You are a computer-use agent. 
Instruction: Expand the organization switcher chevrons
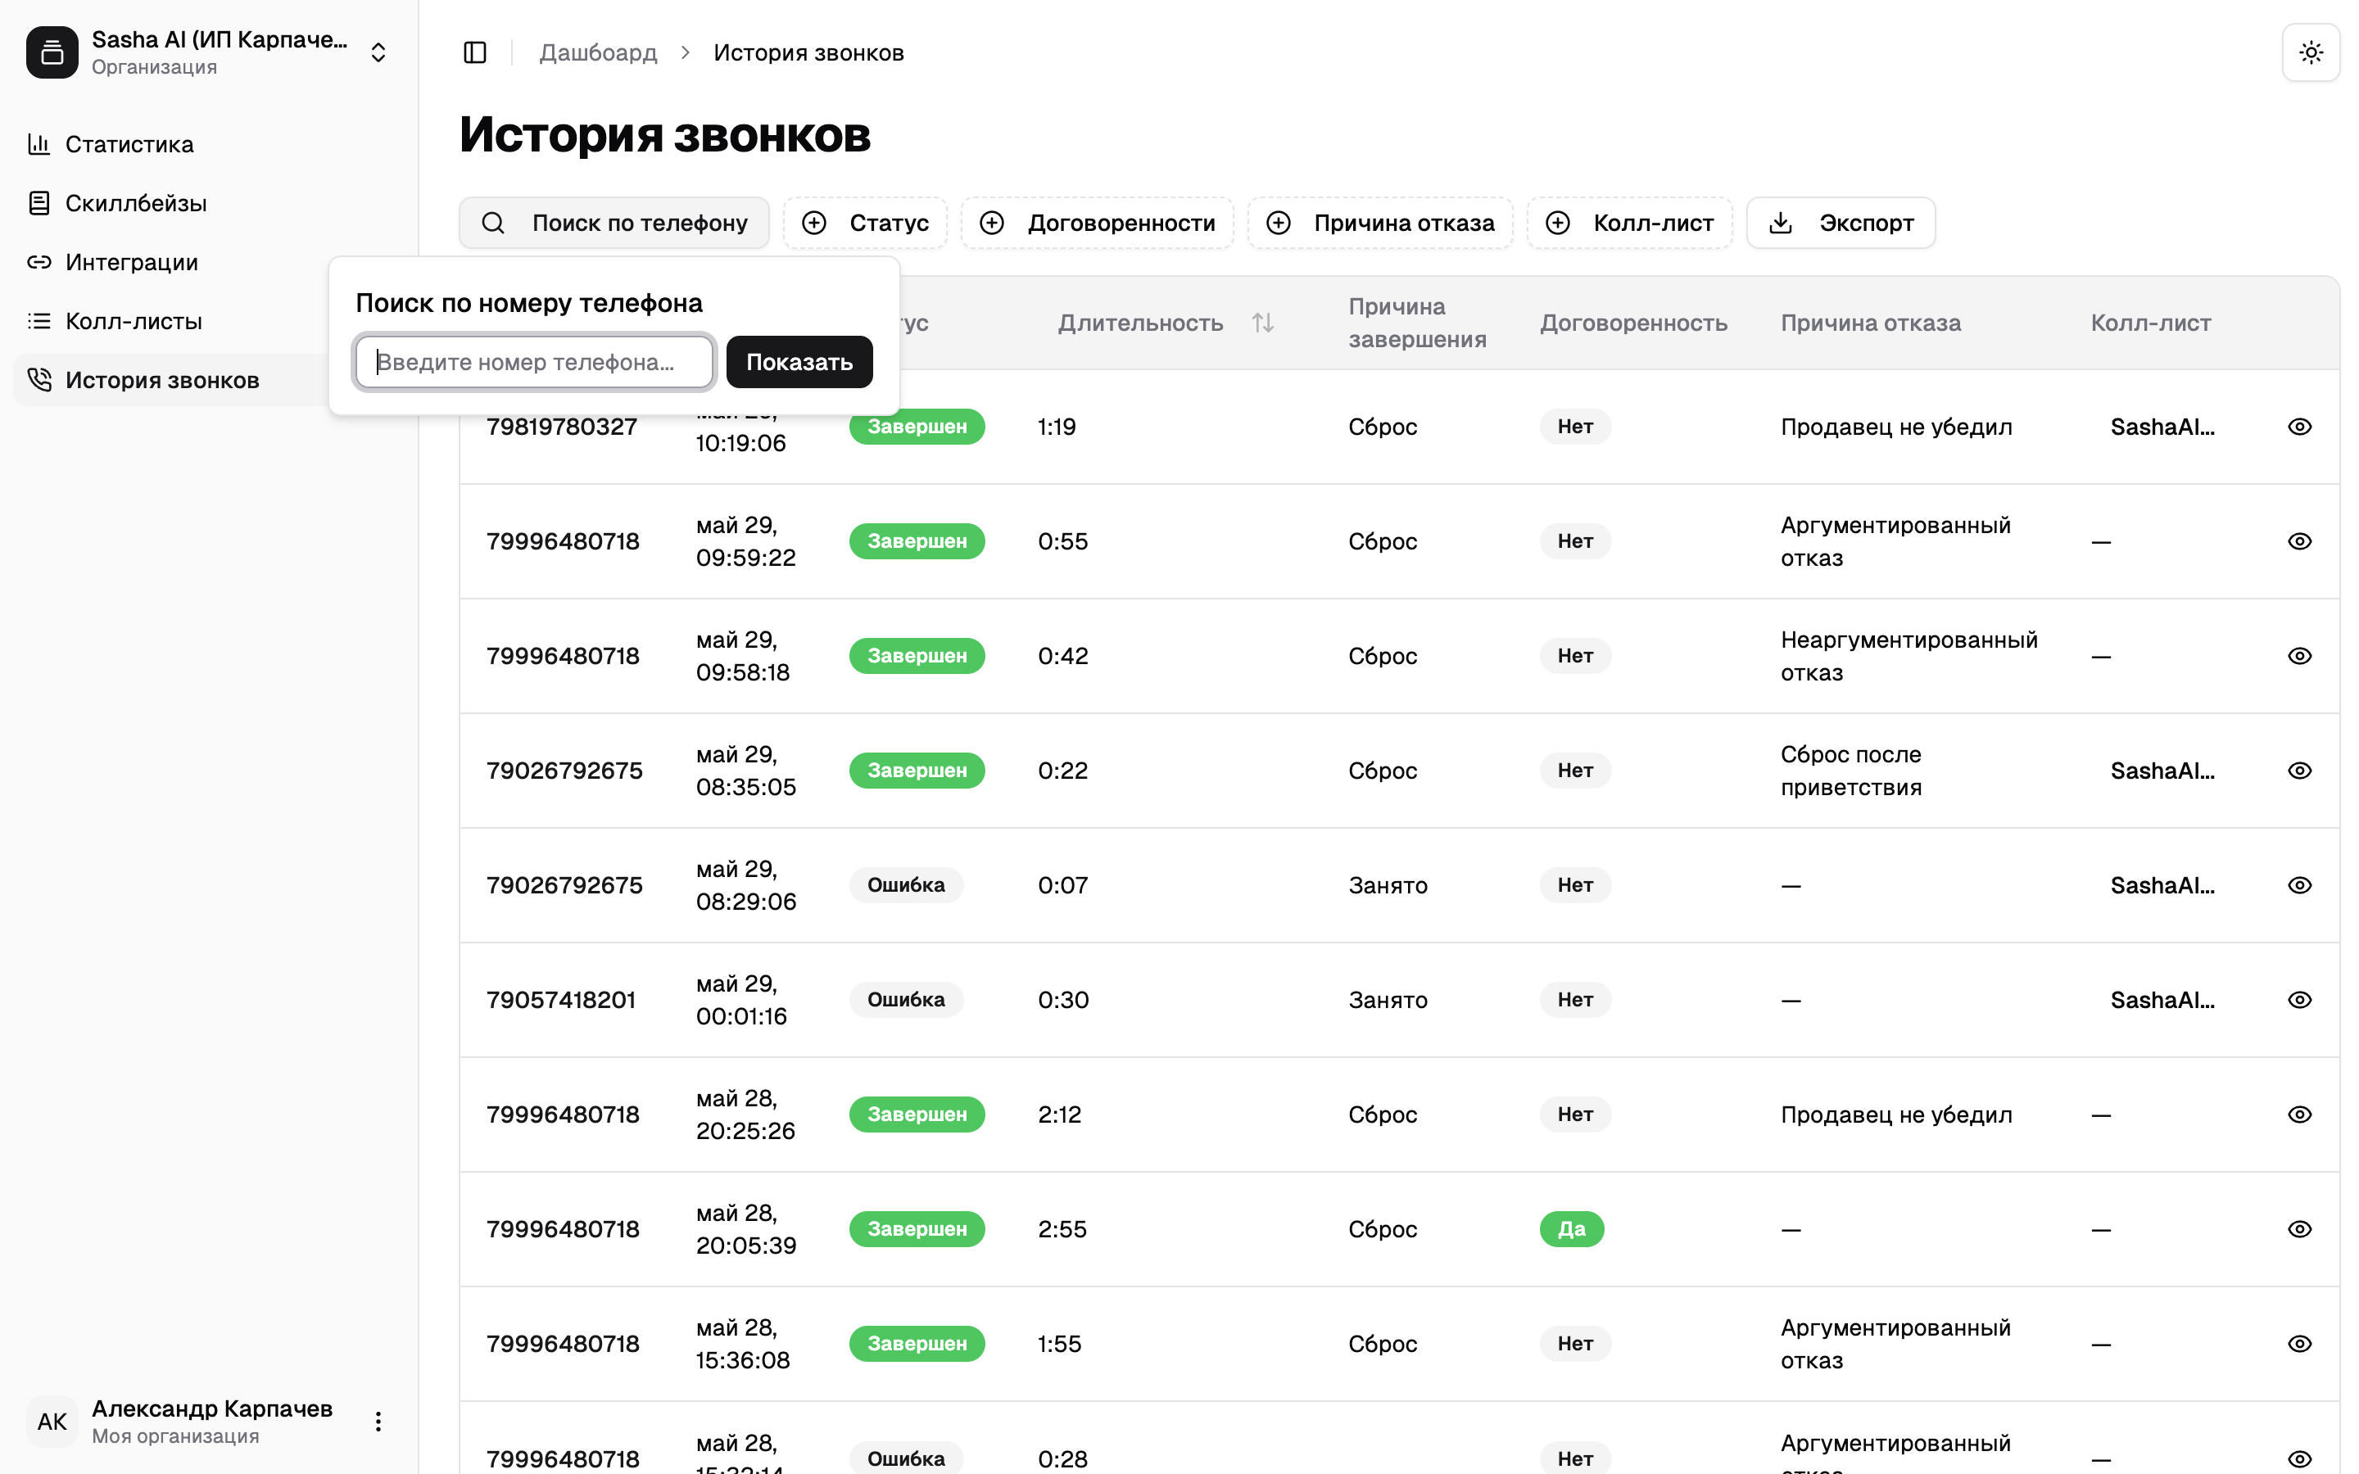[x=378, y=52]
